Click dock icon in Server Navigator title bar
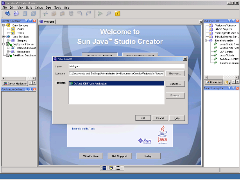The width and height of the screenshot is (240, 180). coord(30,21)
